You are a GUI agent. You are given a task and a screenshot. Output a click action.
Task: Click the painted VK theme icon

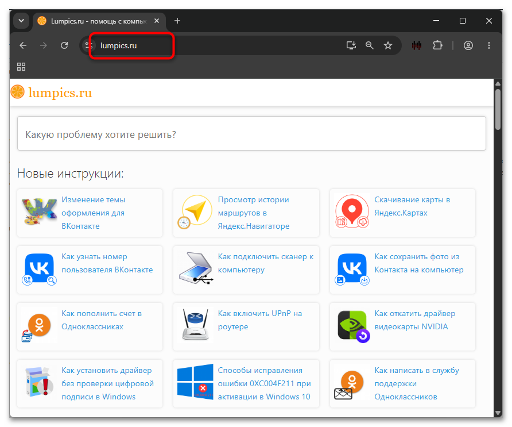pos(39,211)
